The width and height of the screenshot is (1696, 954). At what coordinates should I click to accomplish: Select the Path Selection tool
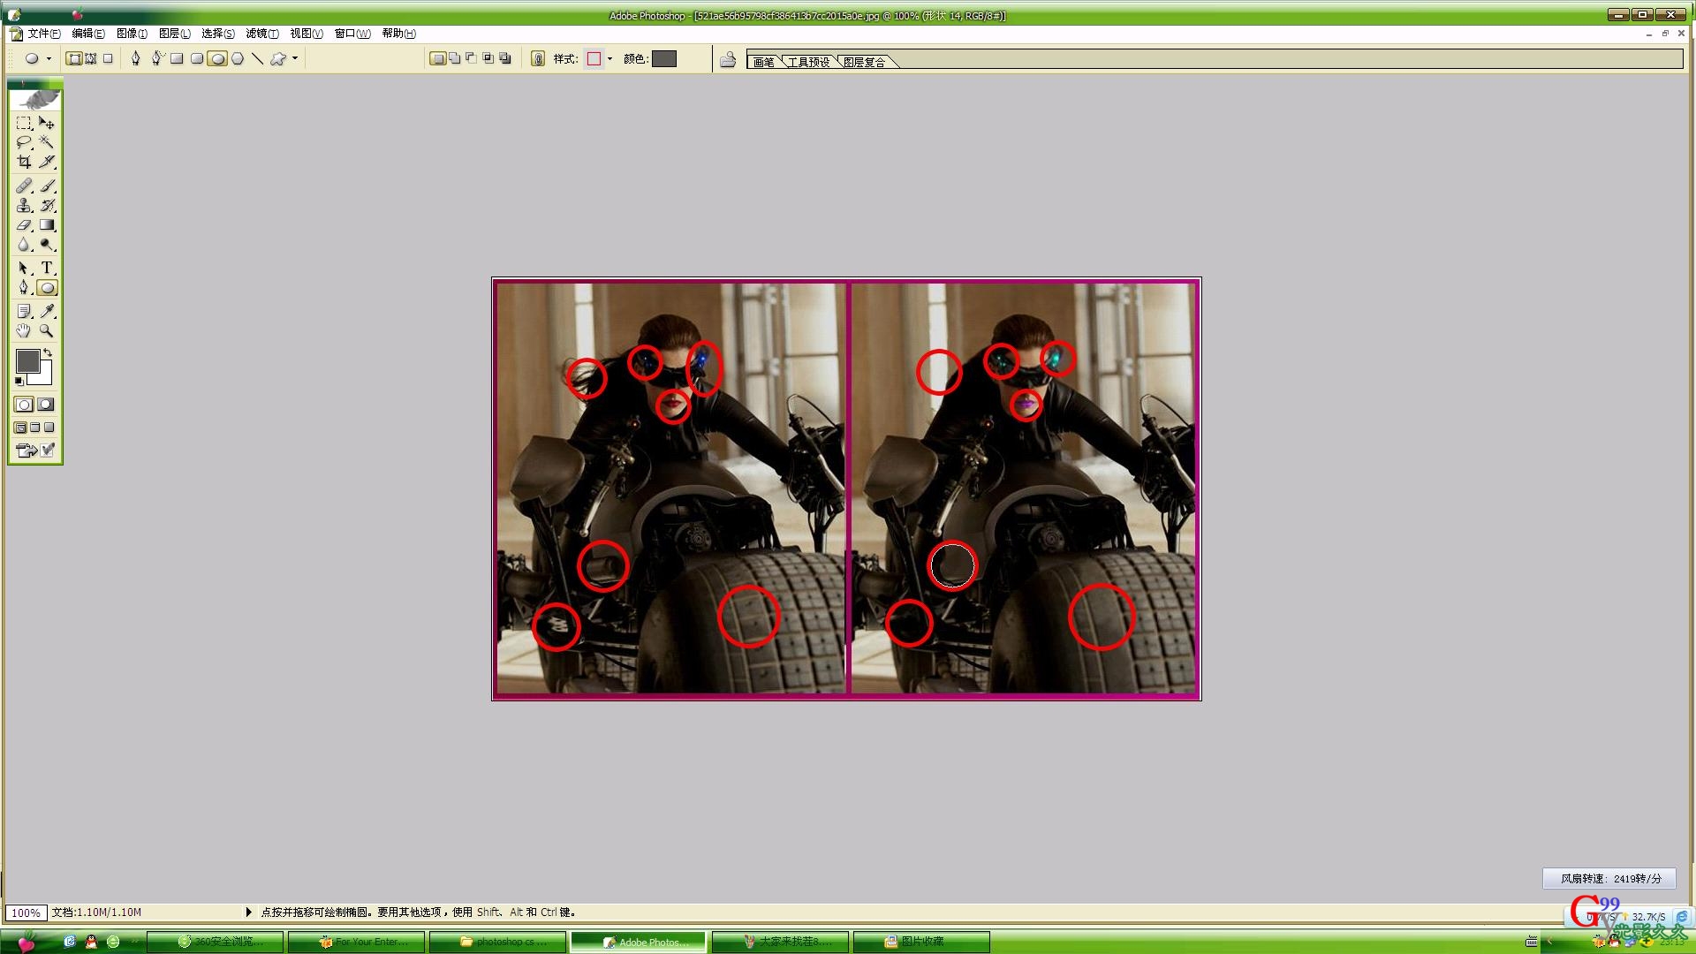pyautogui.click(x=24, y=268)
